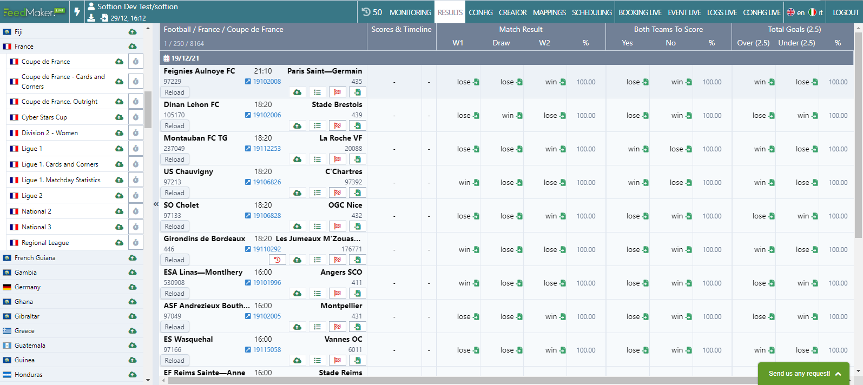The height and width of the screenshot is (385, 863).
Task: Click Reload for ES Wasquehal match
Action: click(175, 361)
